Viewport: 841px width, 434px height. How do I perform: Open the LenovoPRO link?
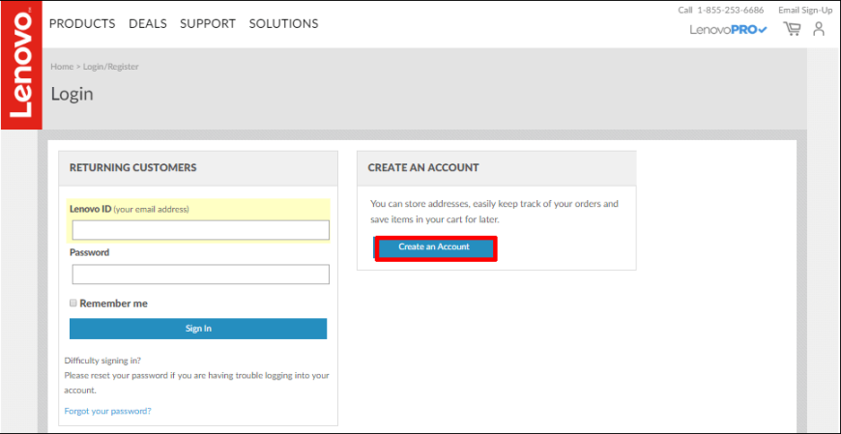(x=728, y=30)
